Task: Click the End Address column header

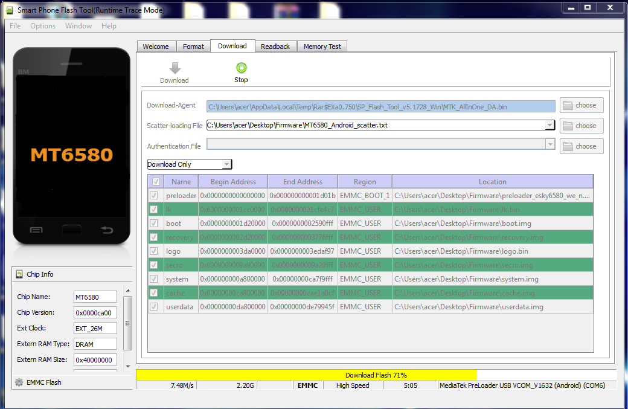Action: 303,181
